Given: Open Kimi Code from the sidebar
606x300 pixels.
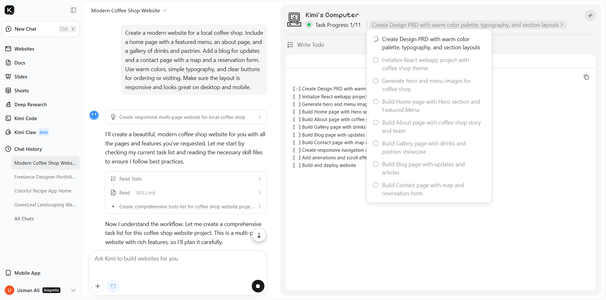Looking at the screenshot, I should click(25, 118).
